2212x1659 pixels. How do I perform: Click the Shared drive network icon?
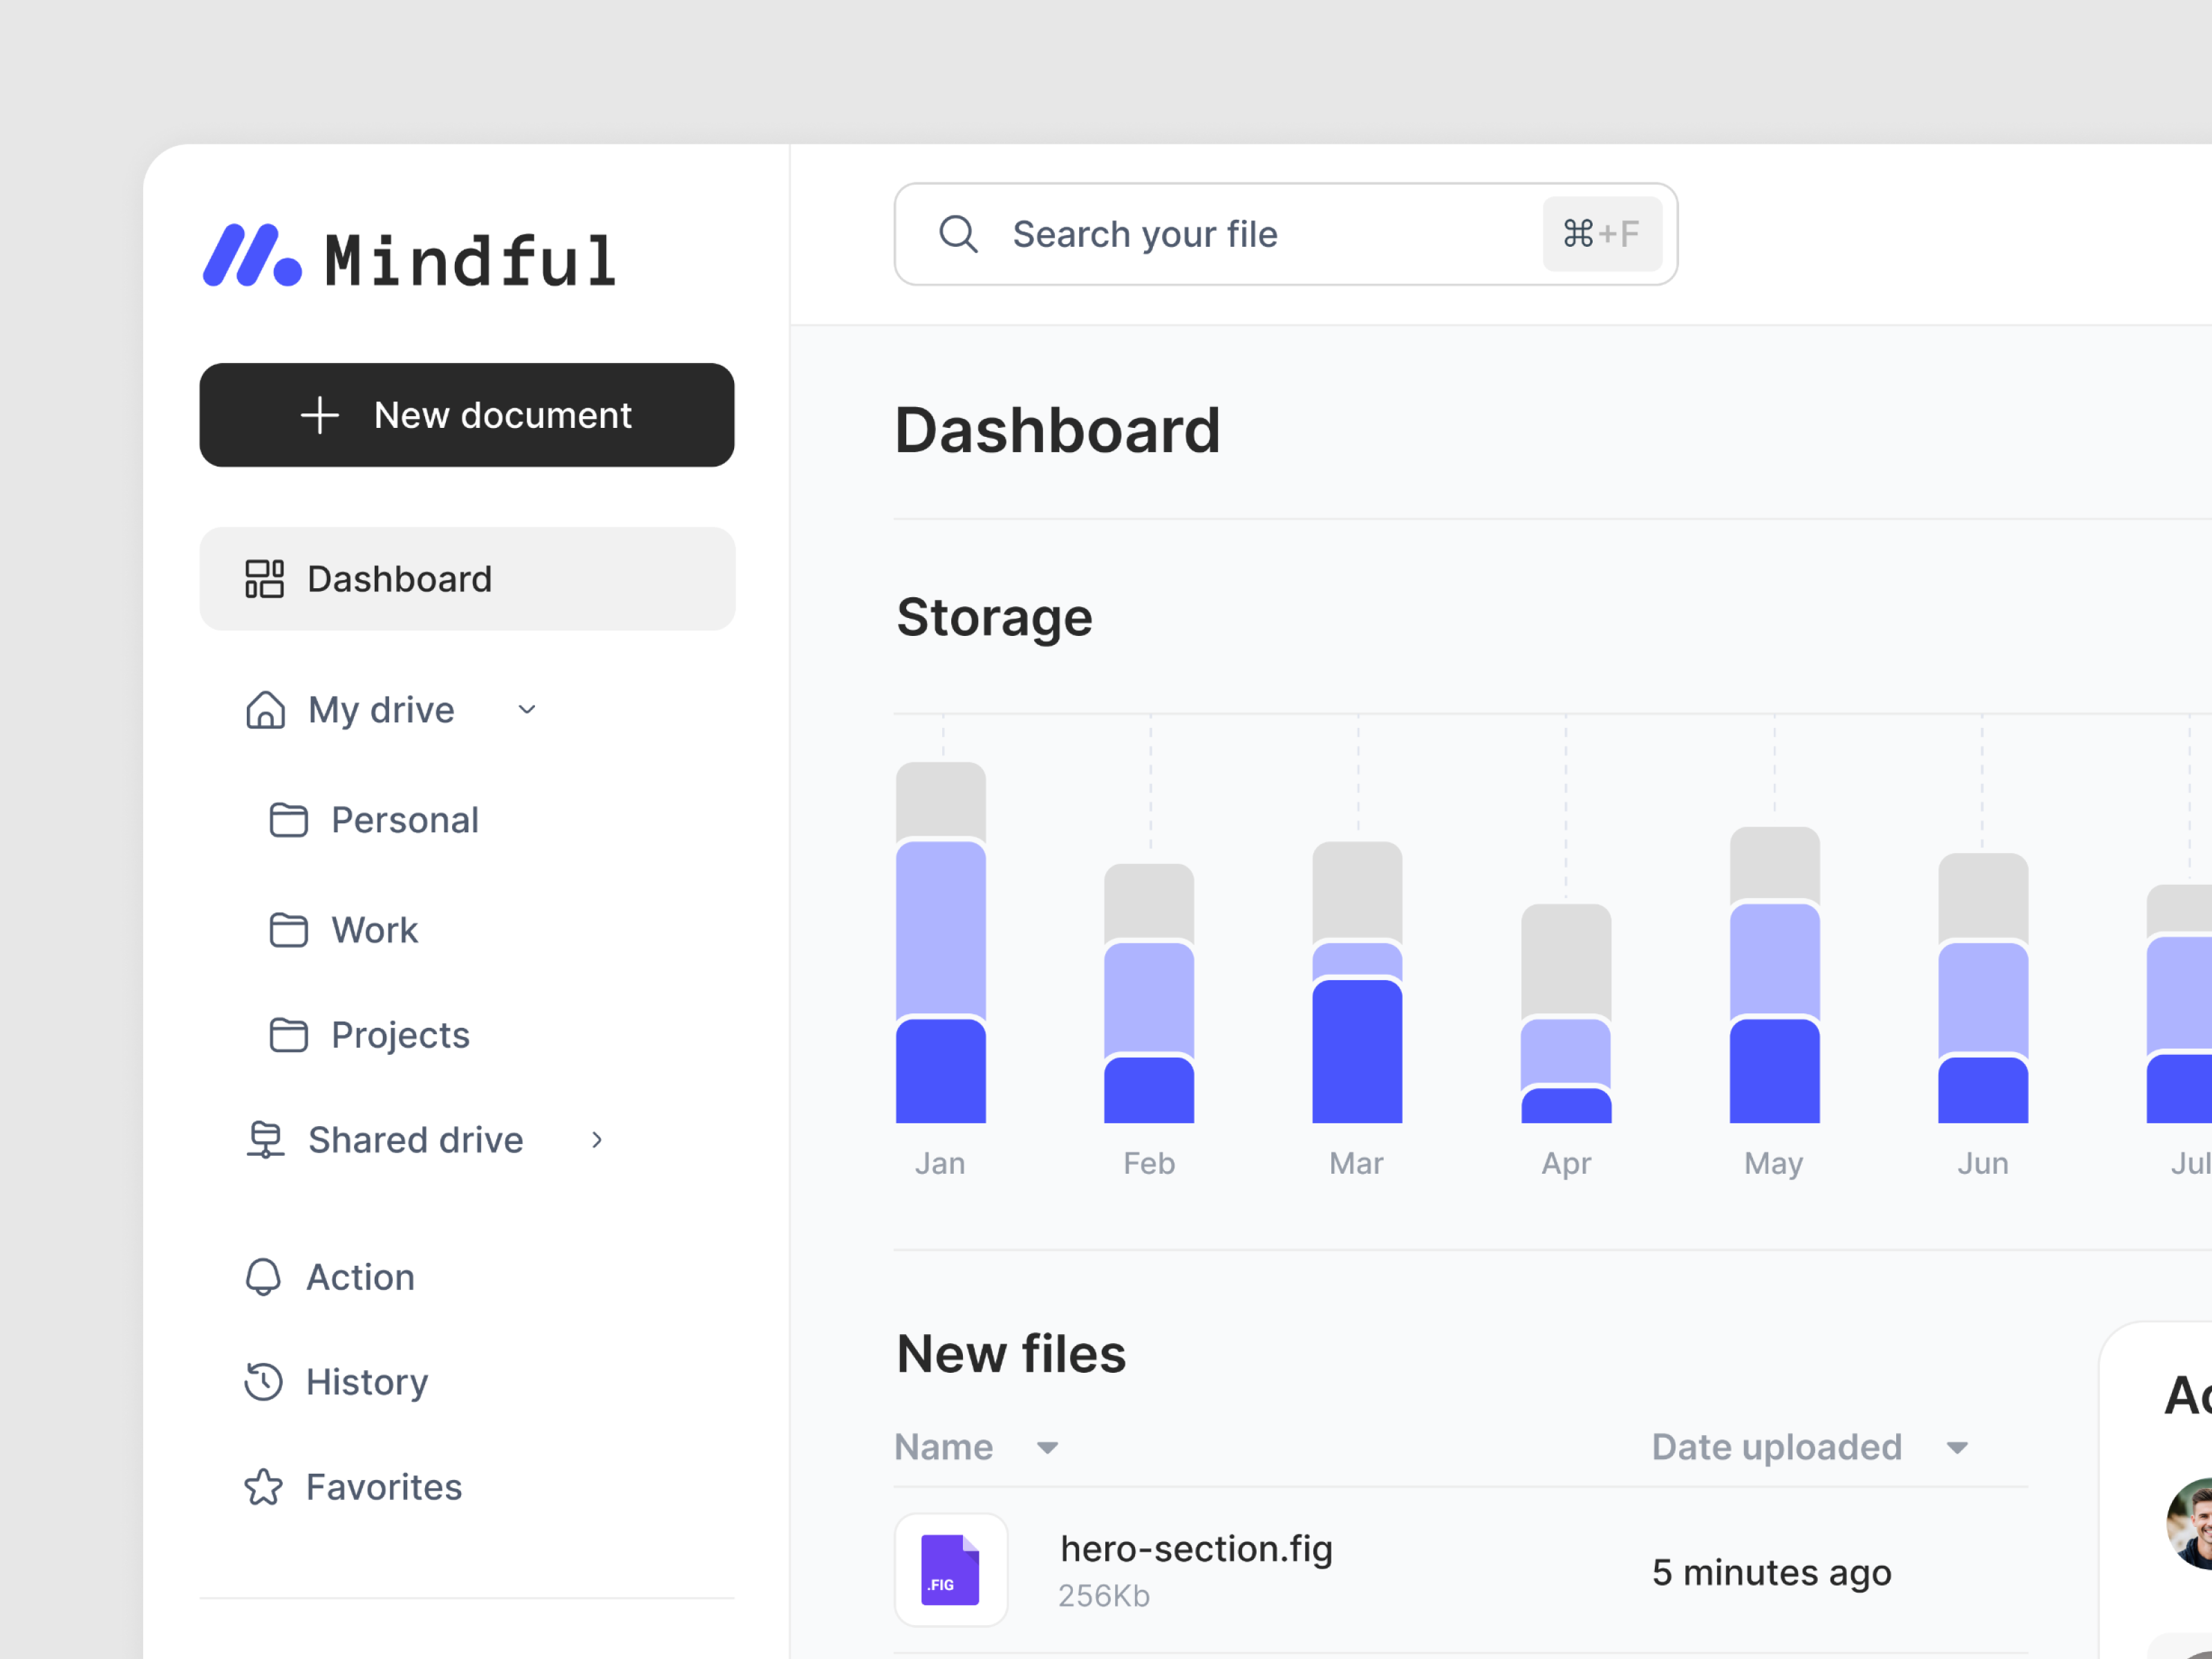[x=265, y=1140]
